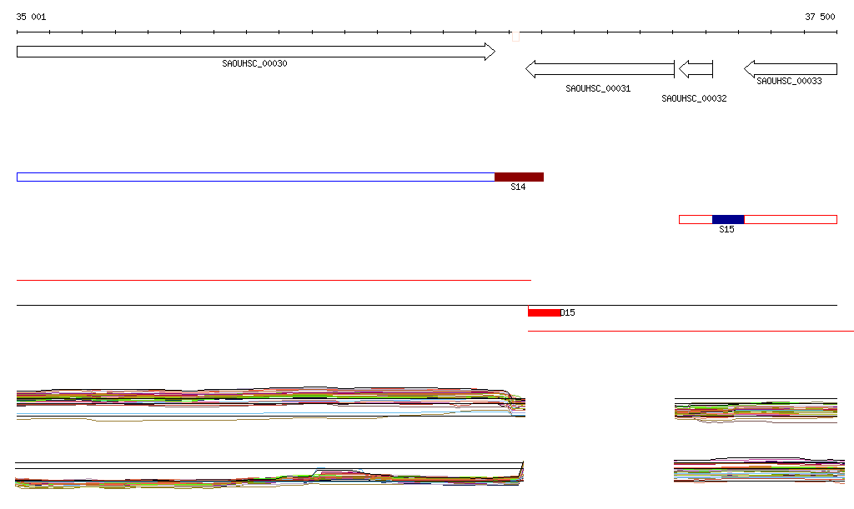Click the small pink marker on the ruler
The image size is (854, 509).
pos(515,37)
